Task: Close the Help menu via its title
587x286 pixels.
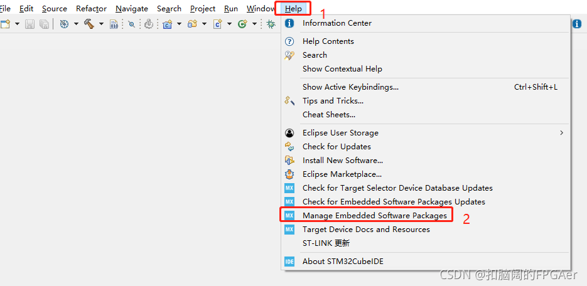Action: point(293,8)
